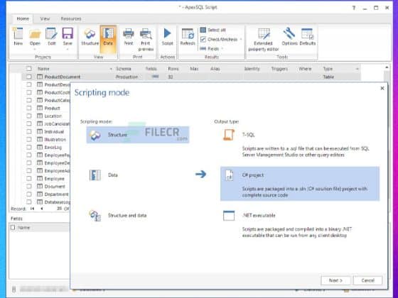Refresh the results grid

coord(188,37)
